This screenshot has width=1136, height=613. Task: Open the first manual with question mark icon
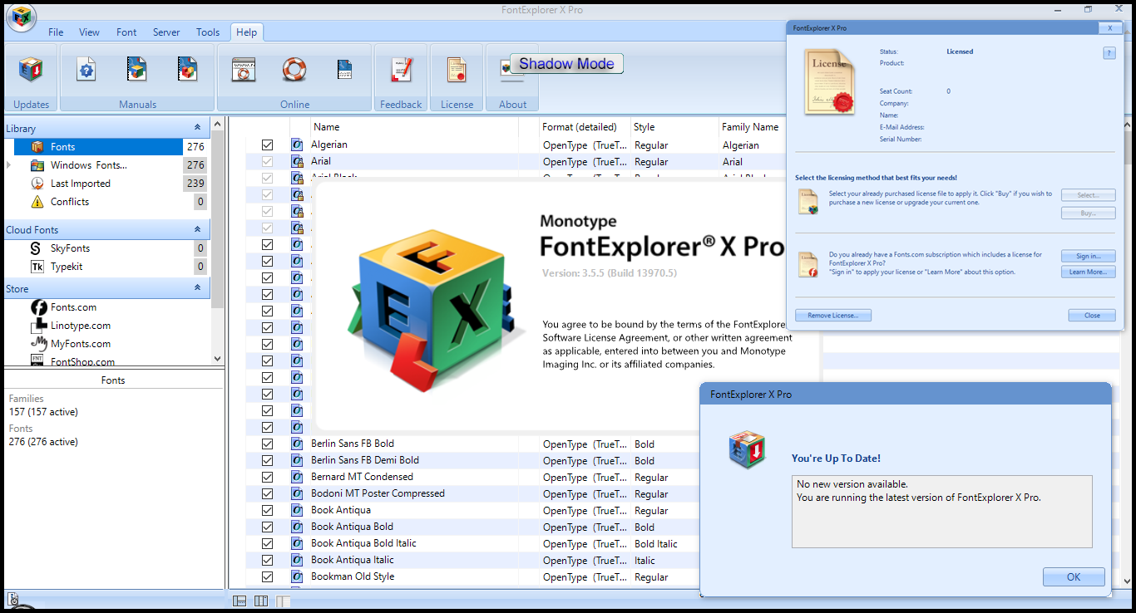point(86,70)
